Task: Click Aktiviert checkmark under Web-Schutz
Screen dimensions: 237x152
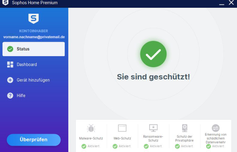Action: tap(115, 146)
